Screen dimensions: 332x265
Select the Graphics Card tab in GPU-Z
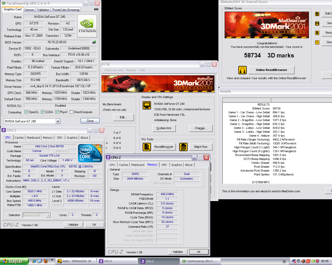(x=13, y=9)
